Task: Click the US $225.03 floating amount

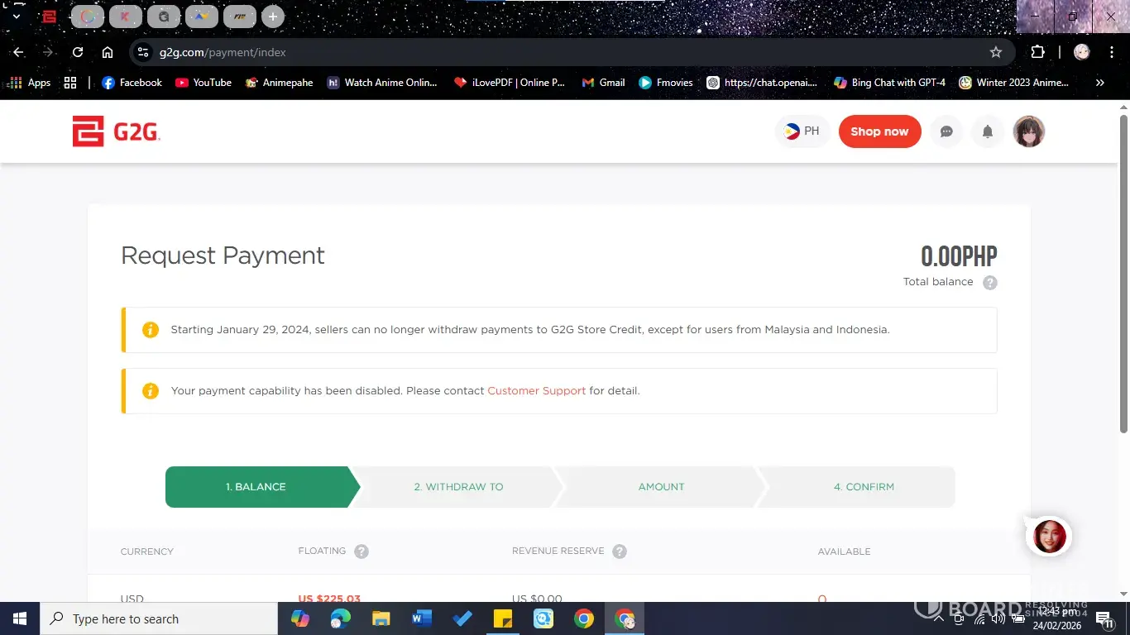Action: tap(329, 599)
